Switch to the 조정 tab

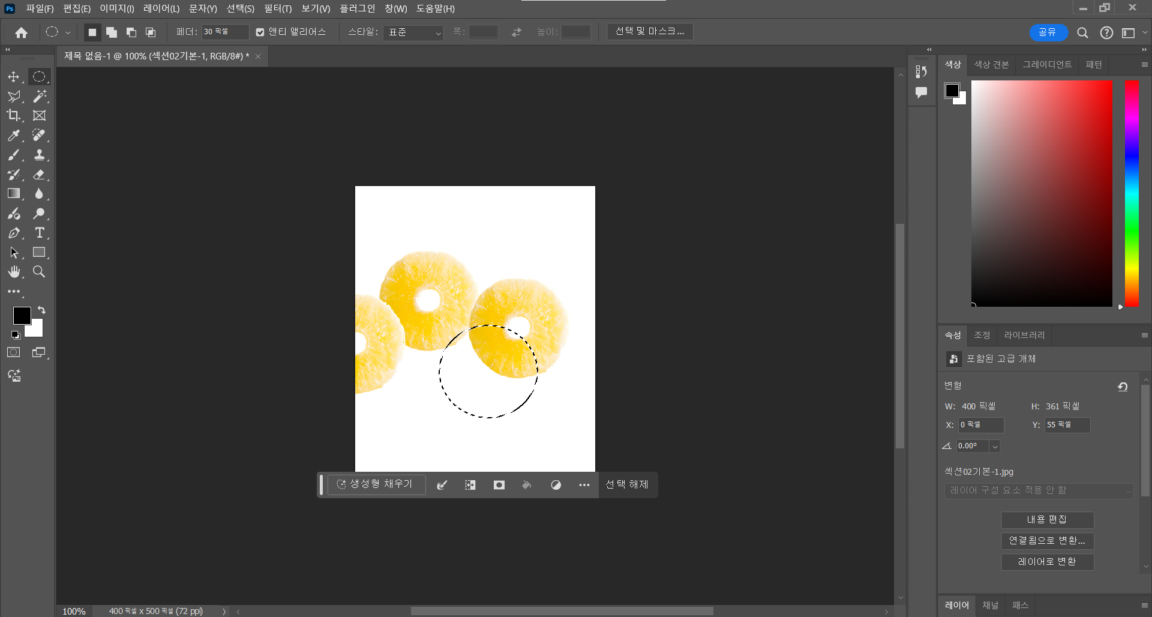coord(982,335)
